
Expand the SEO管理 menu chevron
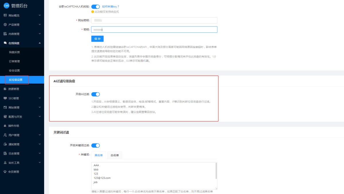[x=40, y=98]
